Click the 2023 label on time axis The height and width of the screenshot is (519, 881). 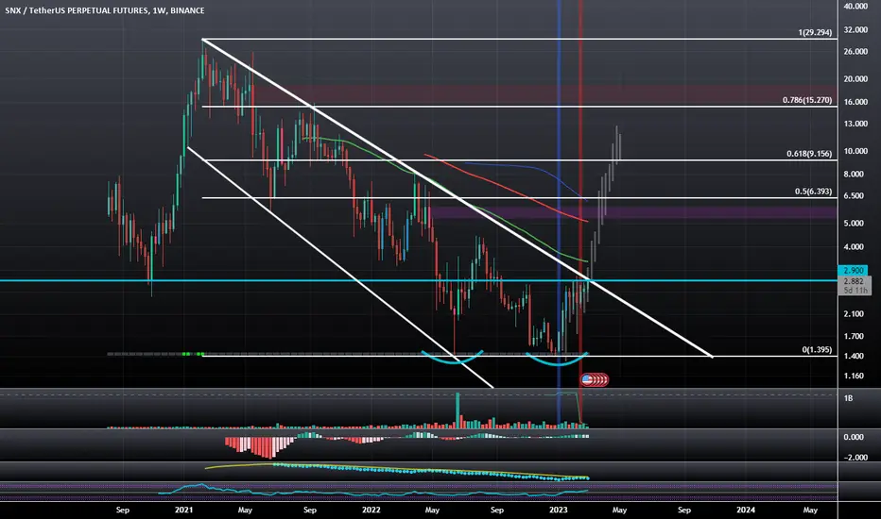558,510
